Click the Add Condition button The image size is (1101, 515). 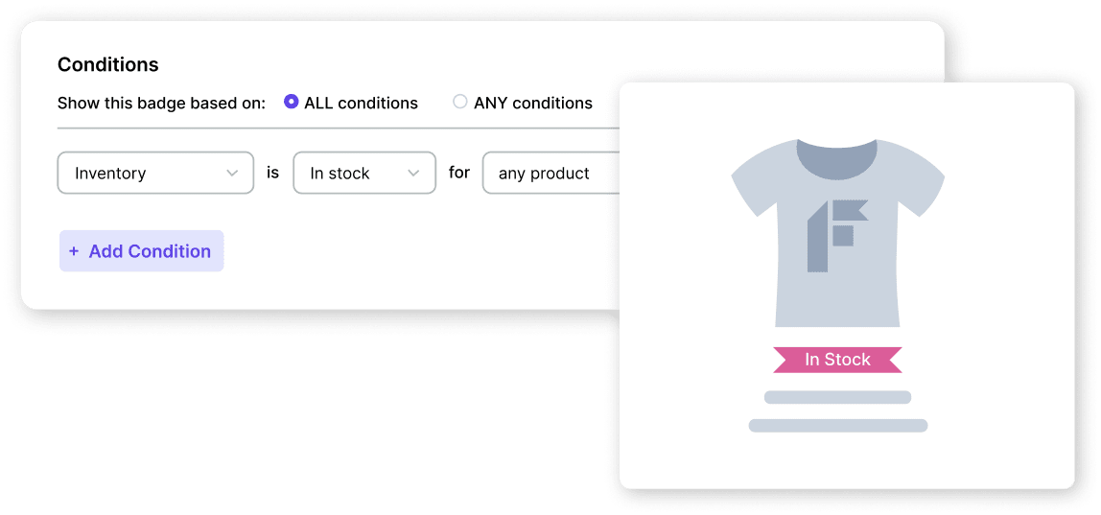point(141,251)
